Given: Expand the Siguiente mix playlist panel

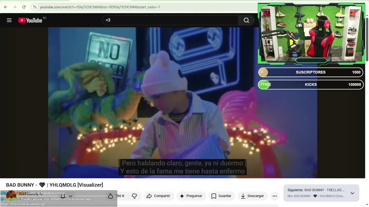Looking at the screenshot, I should (352, 193).
